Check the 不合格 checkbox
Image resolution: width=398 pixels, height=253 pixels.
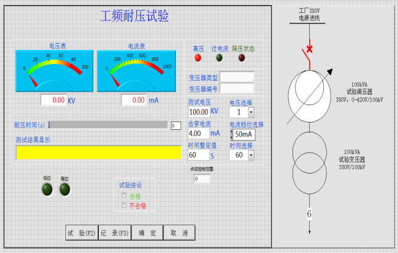124,205
